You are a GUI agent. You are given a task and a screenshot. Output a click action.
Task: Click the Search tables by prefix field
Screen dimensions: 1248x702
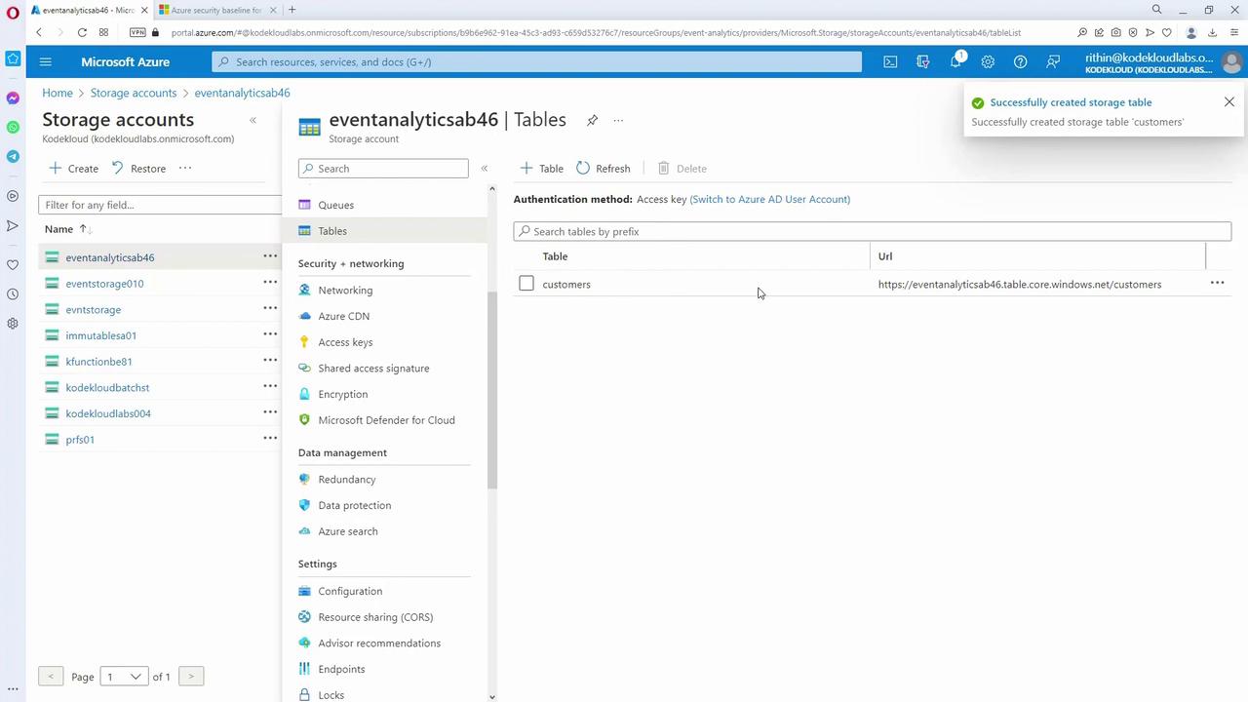873,231
